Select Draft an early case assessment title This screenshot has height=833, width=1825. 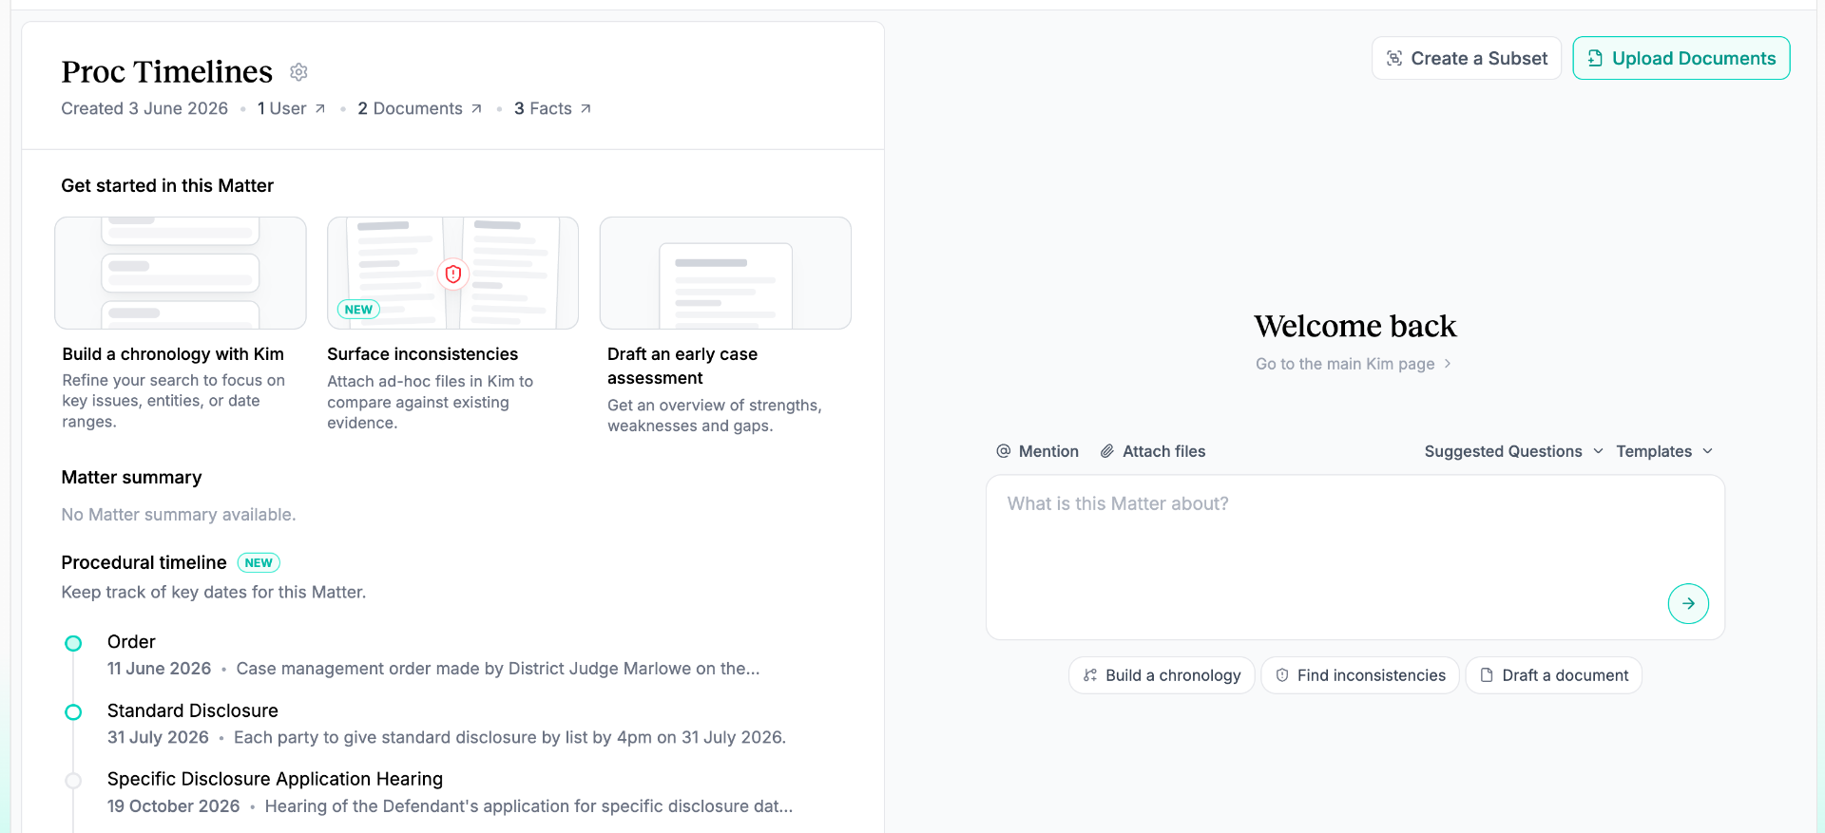(x=682, y=366)
